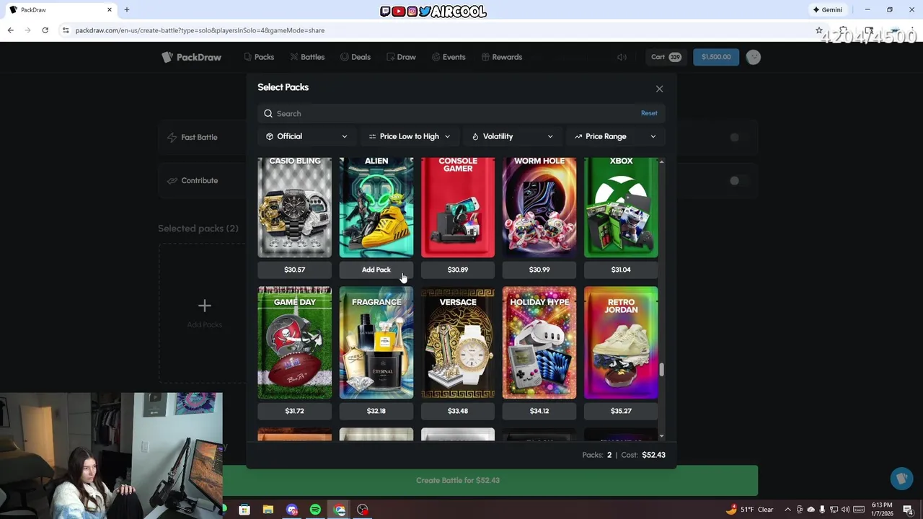This screenshot has height=519, width=923.
Task: Click the packdraw.com address bar
Action: [433, 30]
